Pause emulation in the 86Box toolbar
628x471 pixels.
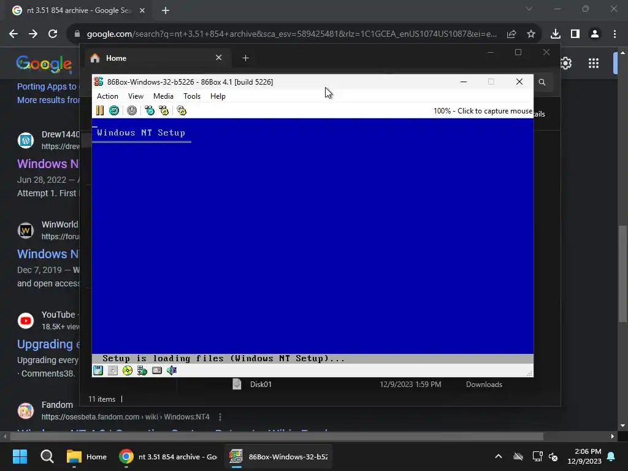coord(100,110)
